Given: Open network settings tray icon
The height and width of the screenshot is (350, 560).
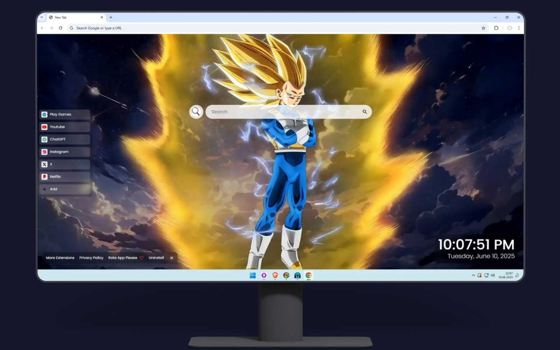Looking at the screenshot, I should coord(486,276).
